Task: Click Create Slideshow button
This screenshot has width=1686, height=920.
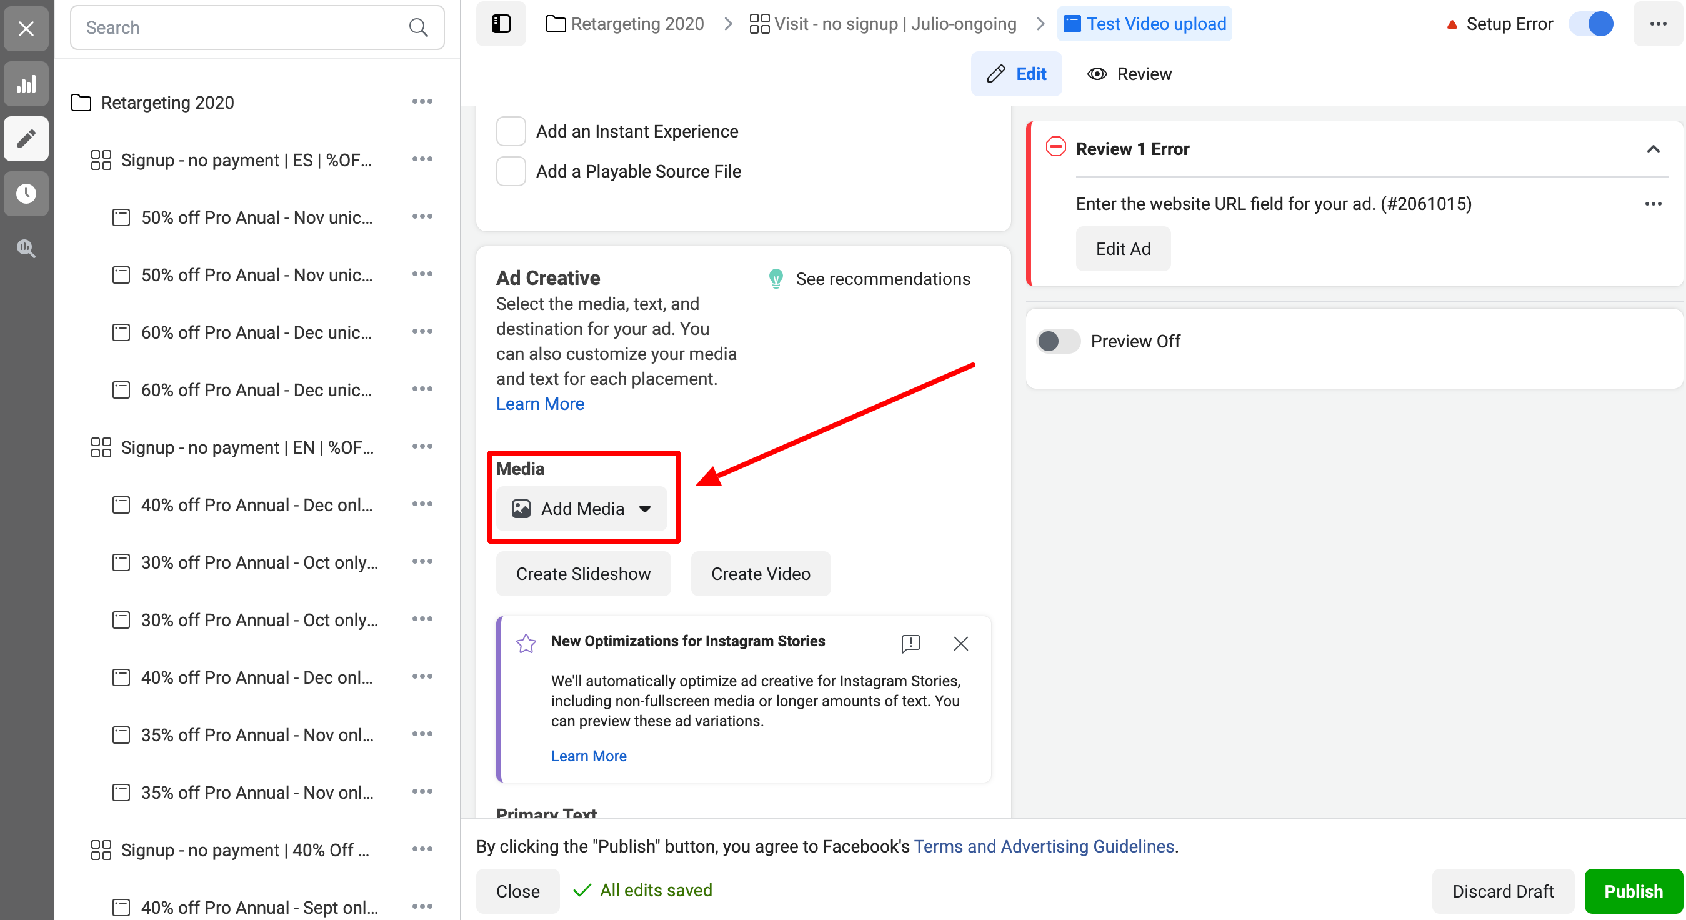Action: tap(583, 574)
